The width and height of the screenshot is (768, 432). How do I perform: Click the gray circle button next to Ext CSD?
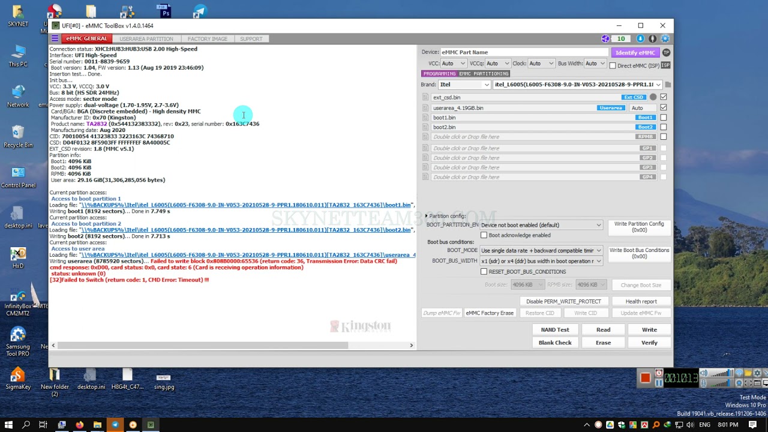(x=653, y=97)
